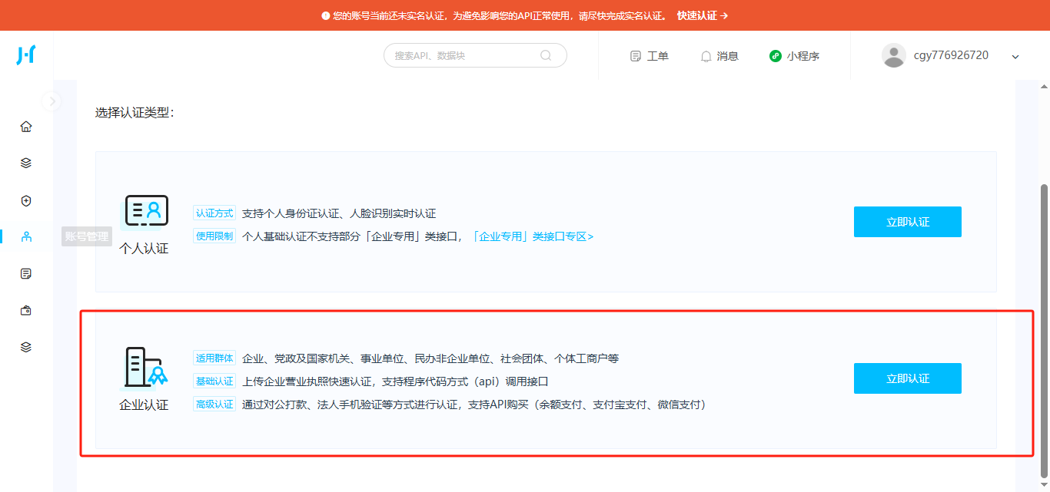
Task: Click the green mini program icon
Action: click(776, 56)
